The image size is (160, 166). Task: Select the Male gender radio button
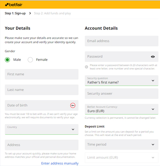[8, 60]
